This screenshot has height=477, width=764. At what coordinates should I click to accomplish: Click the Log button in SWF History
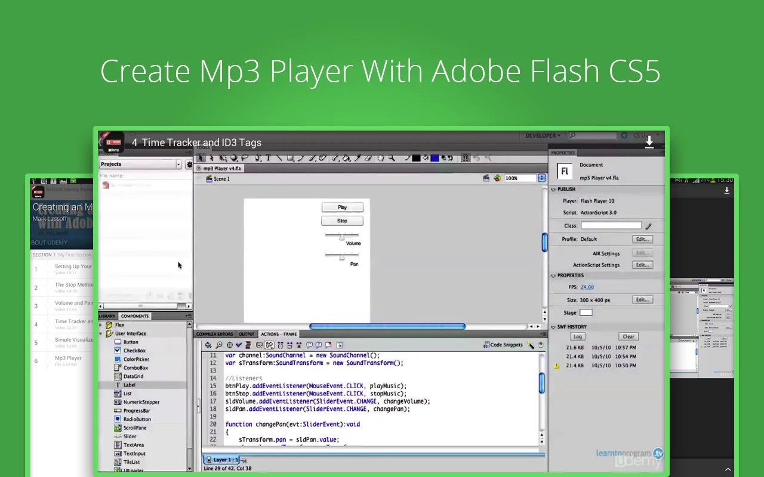(x=577, y=336)
